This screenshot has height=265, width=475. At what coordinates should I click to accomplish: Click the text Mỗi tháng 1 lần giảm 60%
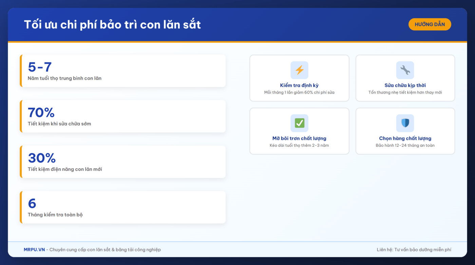[299, 93]
